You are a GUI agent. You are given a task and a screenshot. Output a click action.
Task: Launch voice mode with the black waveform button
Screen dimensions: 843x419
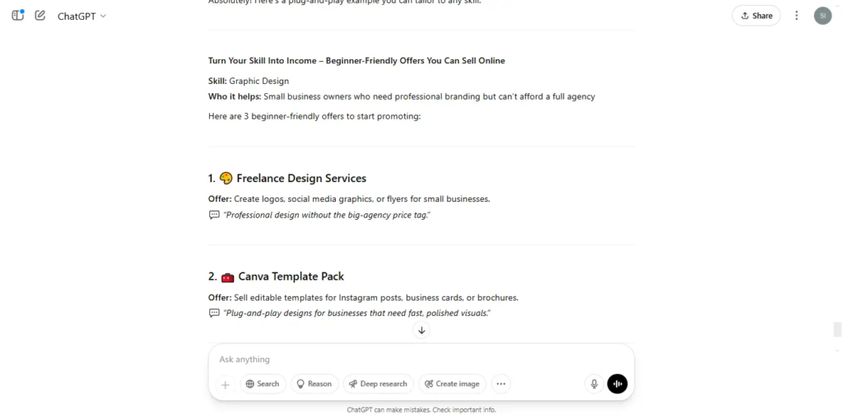tap(617, 384)
